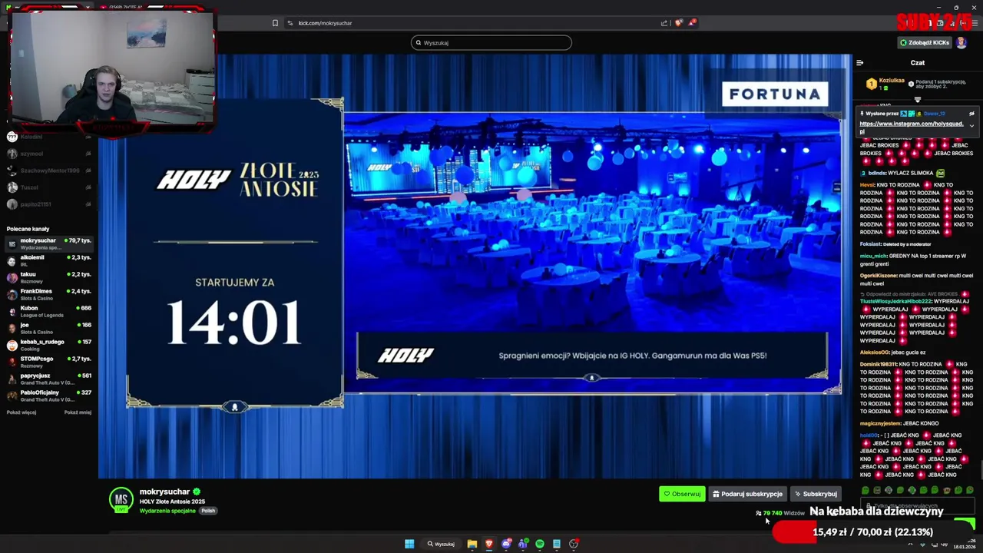Open Spotify from the taskbar
Viewport: 983px width, 553px height.
click(x=540, y=544)
